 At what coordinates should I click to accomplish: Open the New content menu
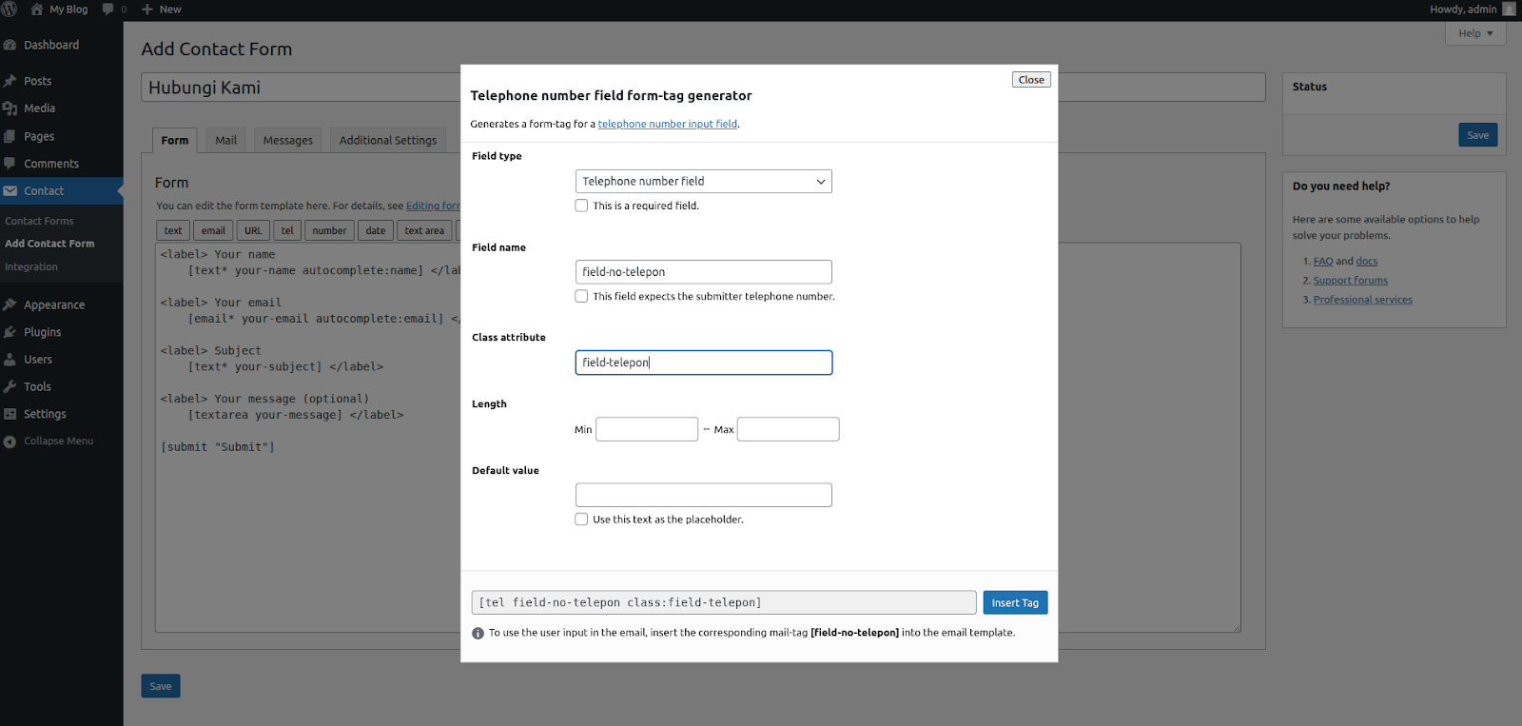(x=162, y=10)
